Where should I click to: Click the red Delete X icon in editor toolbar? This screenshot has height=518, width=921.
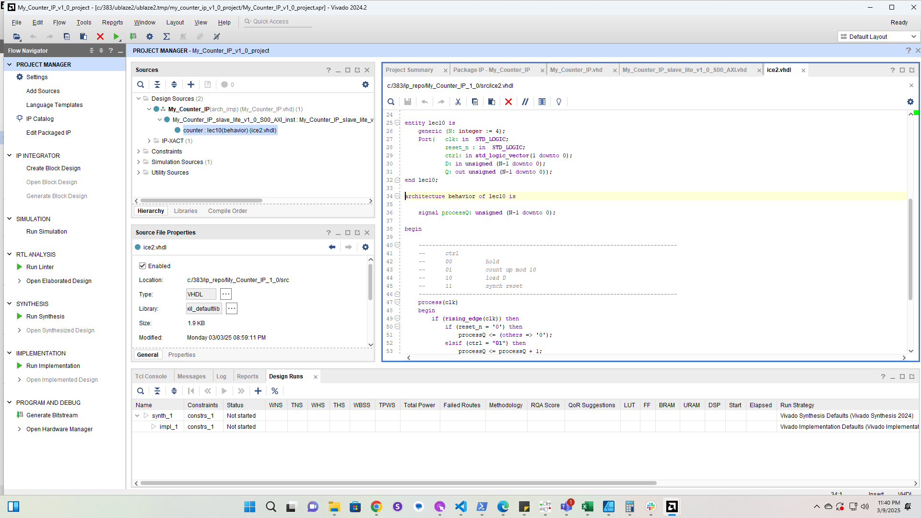(508, 102)
